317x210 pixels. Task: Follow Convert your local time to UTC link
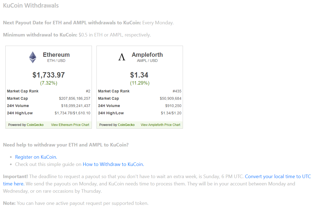tap(278, 176)
